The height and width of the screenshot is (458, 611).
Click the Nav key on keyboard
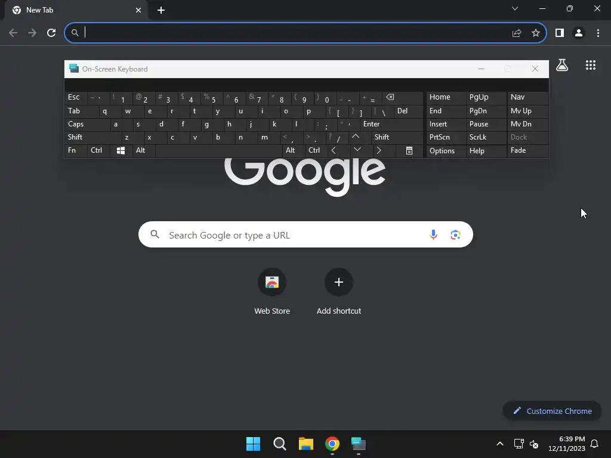click(527, 97)
